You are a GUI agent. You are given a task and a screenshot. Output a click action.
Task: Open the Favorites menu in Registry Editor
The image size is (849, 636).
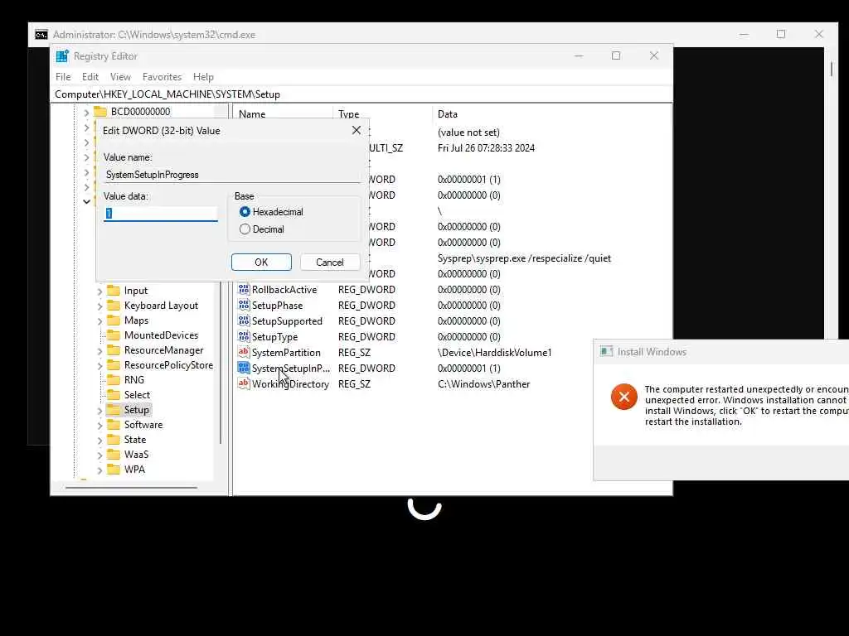pyautogui.click(x=162, y=77)
